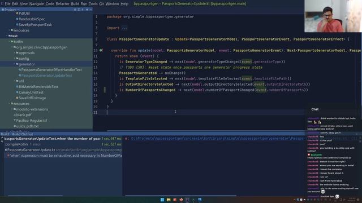This screenshot has width=362, height=203.
Task: Collapse the generator folder
Action: (15, 64)
